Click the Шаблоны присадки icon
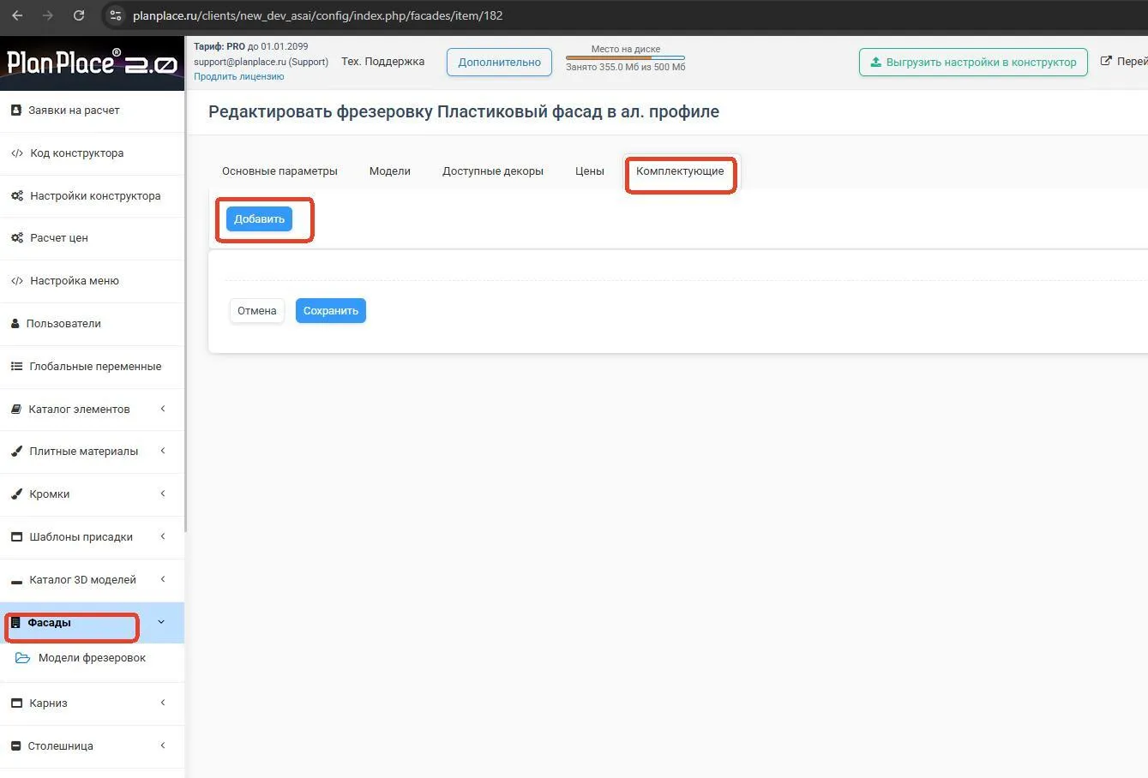This screenshot has height=778, width=1148. point(16,537)
